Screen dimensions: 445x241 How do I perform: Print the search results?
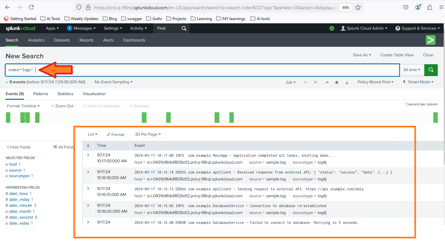pyautogui.click(x=337, y=82)
